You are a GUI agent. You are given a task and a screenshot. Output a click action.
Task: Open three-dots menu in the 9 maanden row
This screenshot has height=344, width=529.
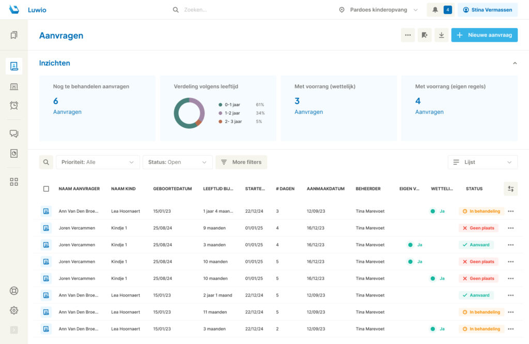[511, 228]
